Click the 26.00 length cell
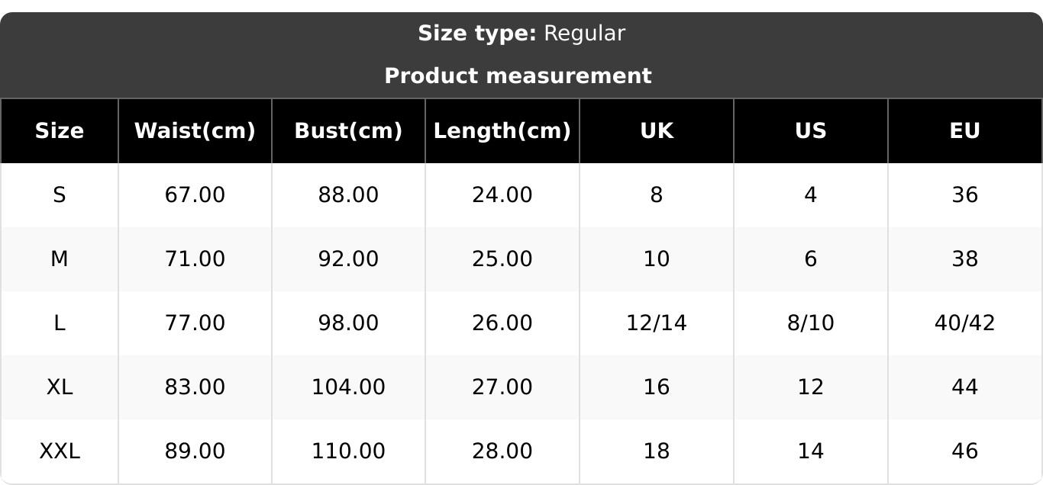 502,323
